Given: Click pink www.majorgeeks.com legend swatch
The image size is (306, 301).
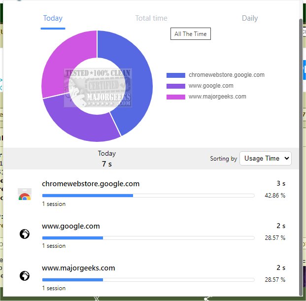Looking at the screenshot, I should pyautogui.click(x=175, y=97).
